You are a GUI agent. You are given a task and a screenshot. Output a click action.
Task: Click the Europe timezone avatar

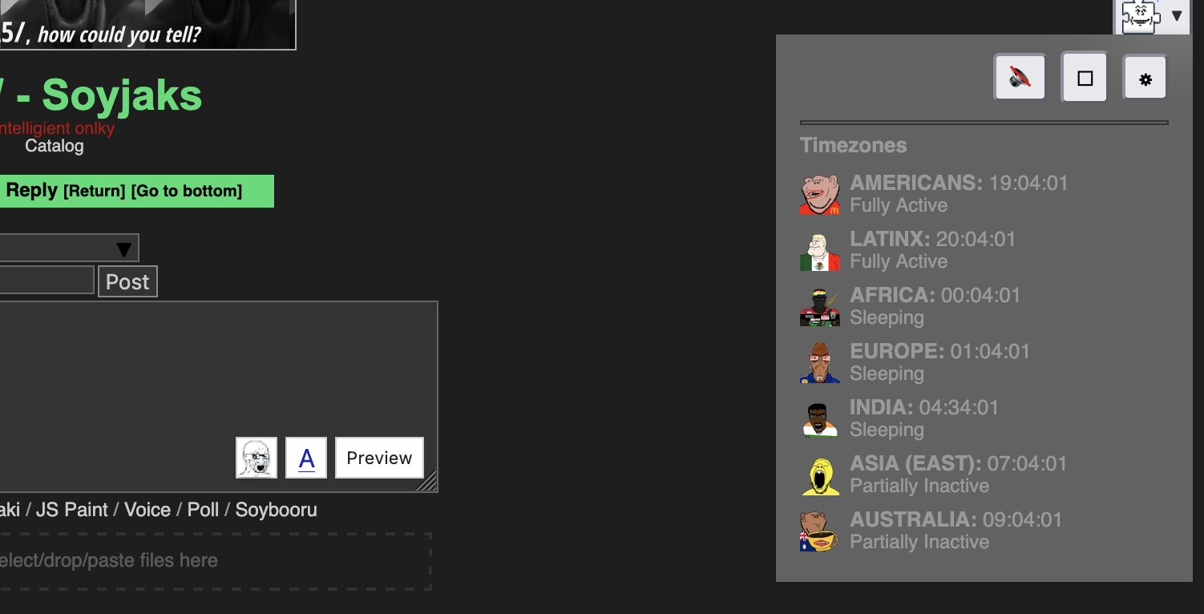coord(819,363)
